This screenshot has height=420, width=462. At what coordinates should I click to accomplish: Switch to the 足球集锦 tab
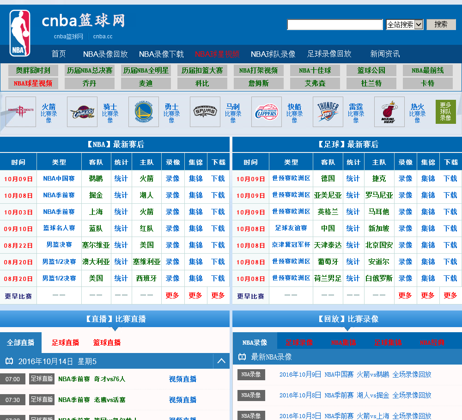coord(388,342)
